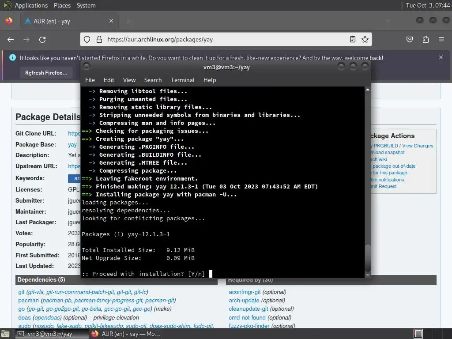Open the gcc-go-git link
Screen dimensions: 452x339
coord(117,309)
